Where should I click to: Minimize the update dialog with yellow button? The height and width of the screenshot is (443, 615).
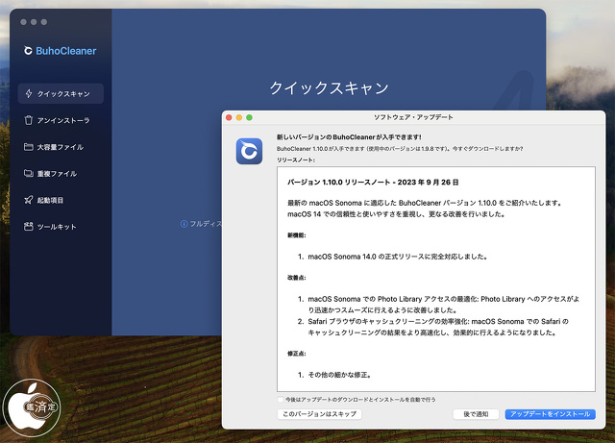pyautogui.click(x=239, y=117)
